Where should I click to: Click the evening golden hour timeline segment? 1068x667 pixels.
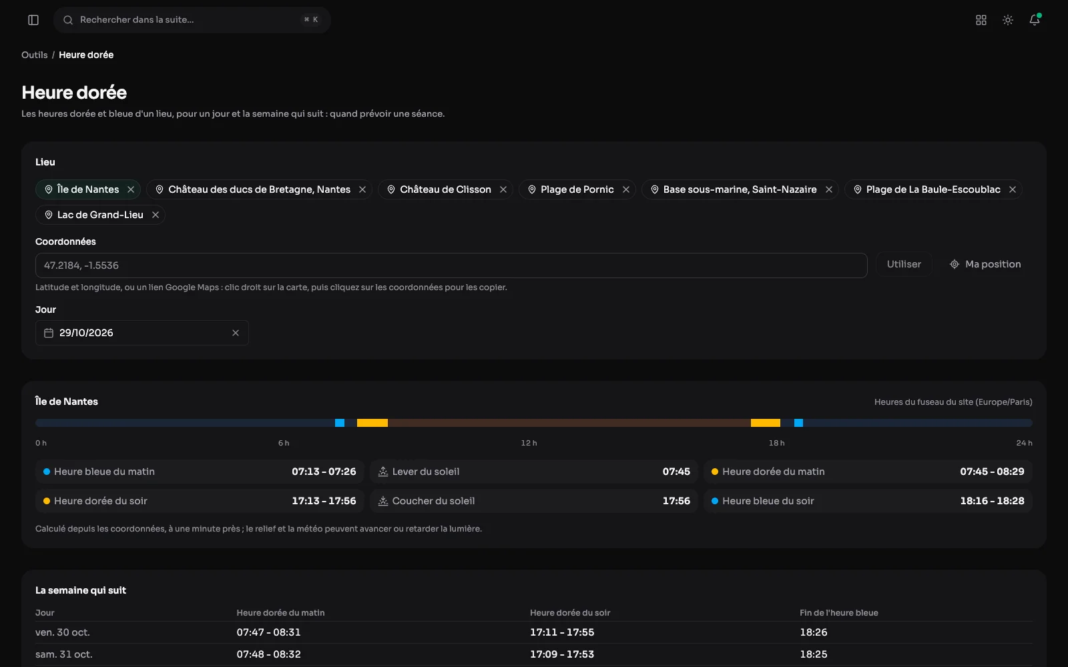point(766,423)
